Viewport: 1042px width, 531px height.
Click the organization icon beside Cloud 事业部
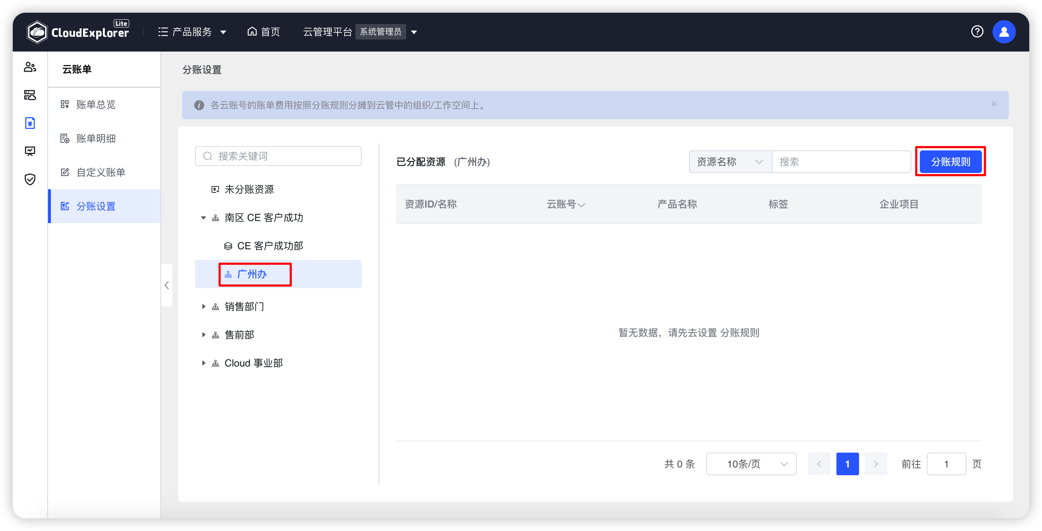pos(215,364)
